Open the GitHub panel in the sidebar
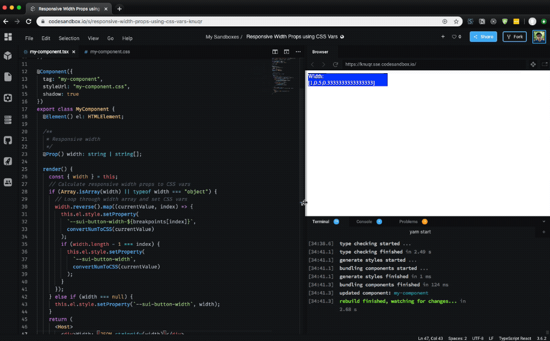Image resolution: width=550 pixels, height=341 pixels. [7, 140]
